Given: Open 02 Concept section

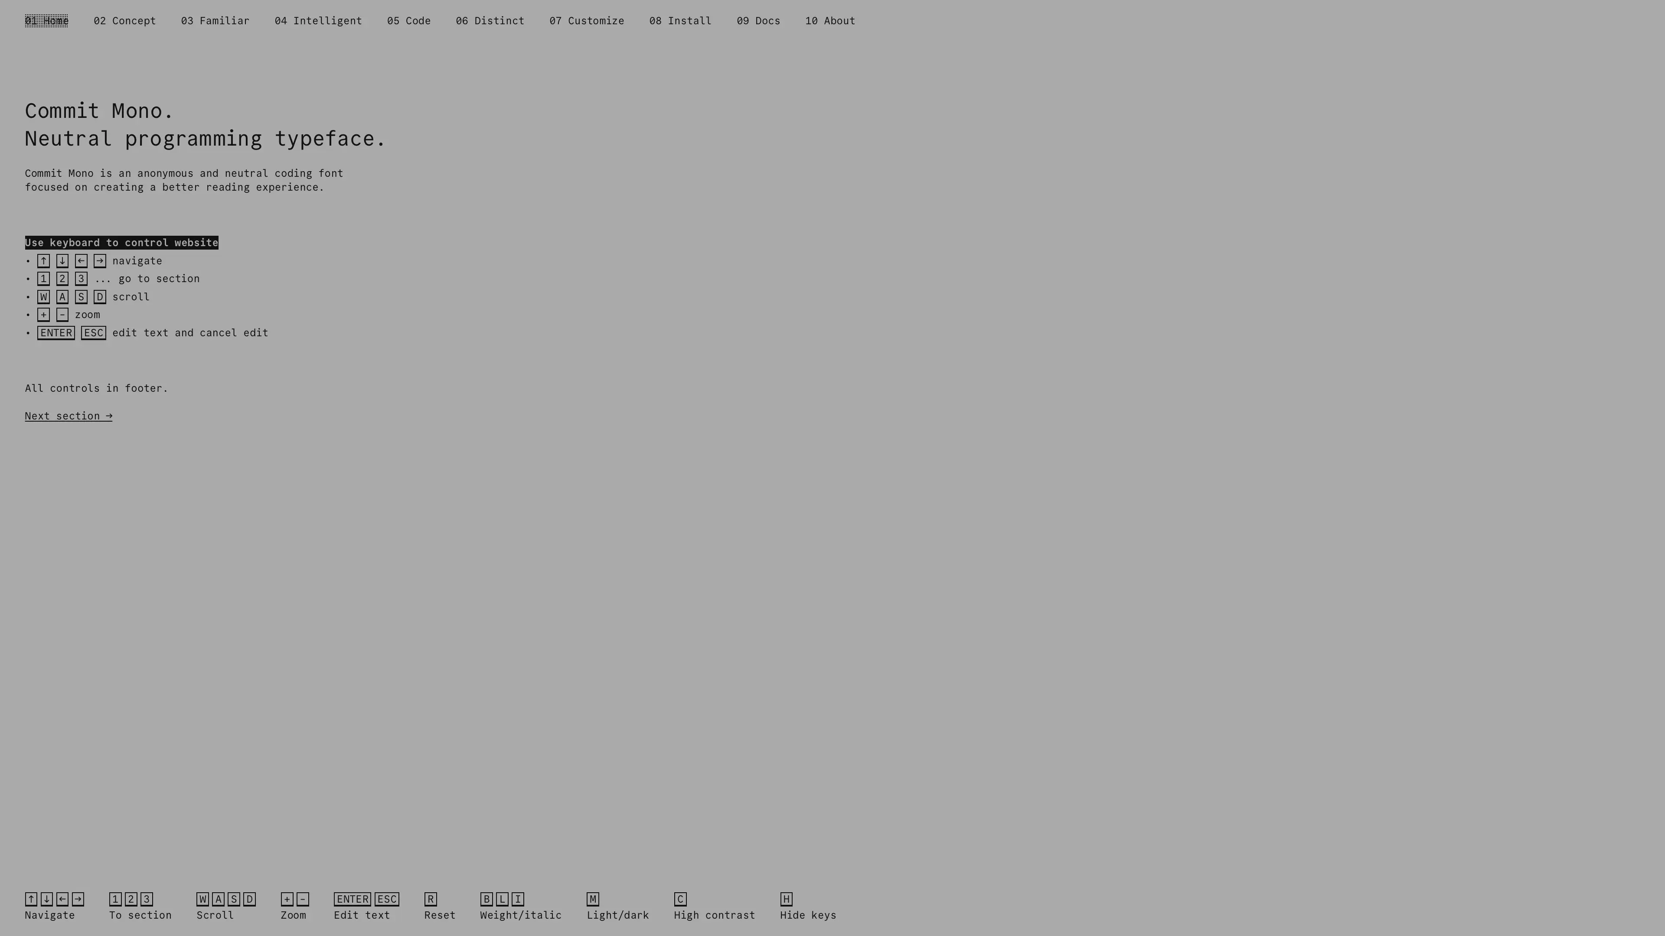Looking at the screenshot, I should tap(124, 20).
